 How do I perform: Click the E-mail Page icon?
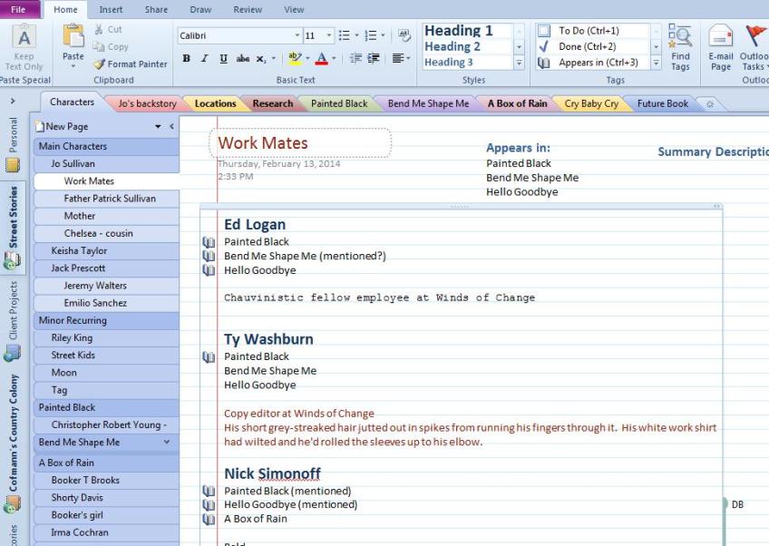[x=721, y=49]
